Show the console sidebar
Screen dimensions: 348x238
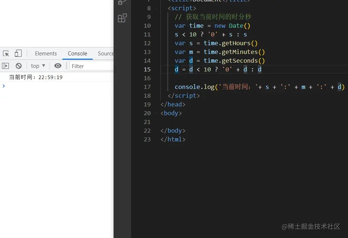[x=5, y=66]
